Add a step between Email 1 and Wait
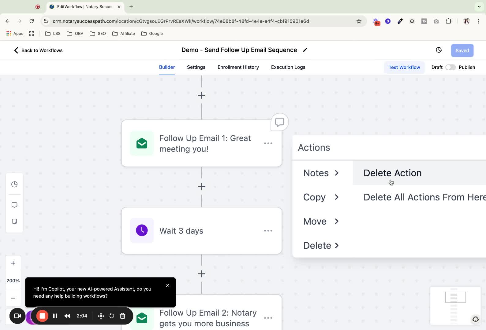The width and height of the screenshot is (486, 330). point(201,186)
